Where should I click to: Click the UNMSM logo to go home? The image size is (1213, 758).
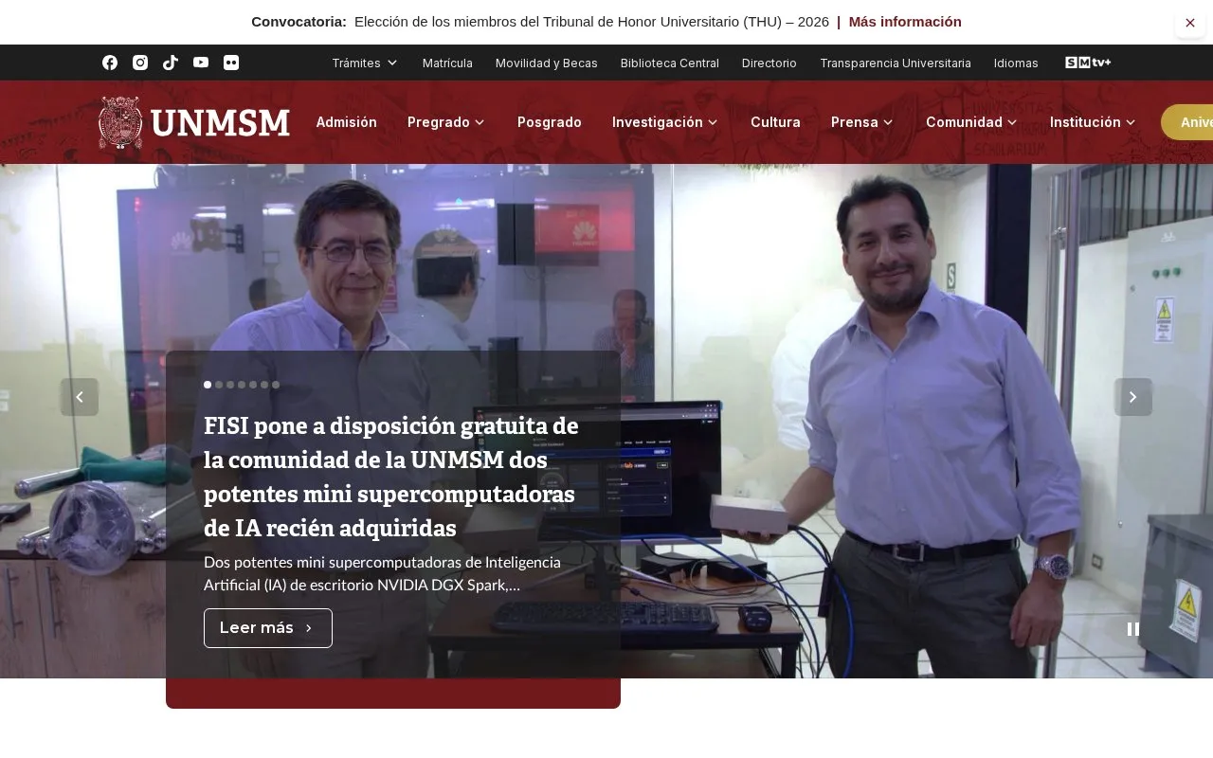[x=194, y=122]
